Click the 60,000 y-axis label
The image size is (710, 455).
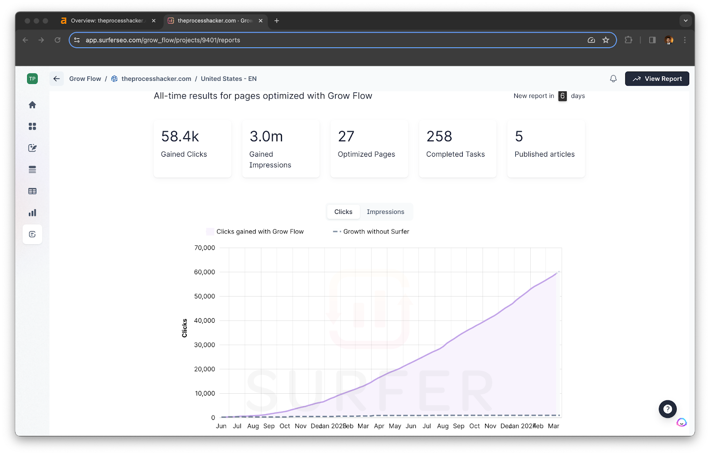click(x=205, y=272)
